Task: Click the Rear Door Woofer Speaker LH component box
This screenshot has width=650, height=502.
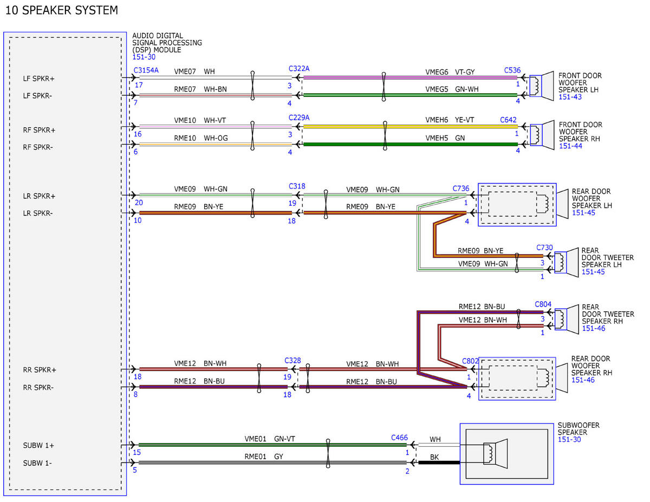Action: point(517,204)
